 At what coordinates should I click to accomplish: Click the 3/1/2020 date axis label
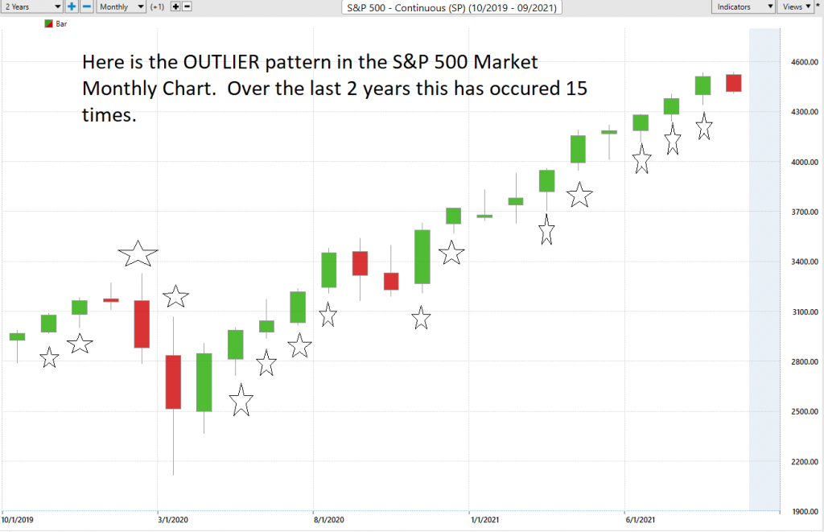coord(173,520)
